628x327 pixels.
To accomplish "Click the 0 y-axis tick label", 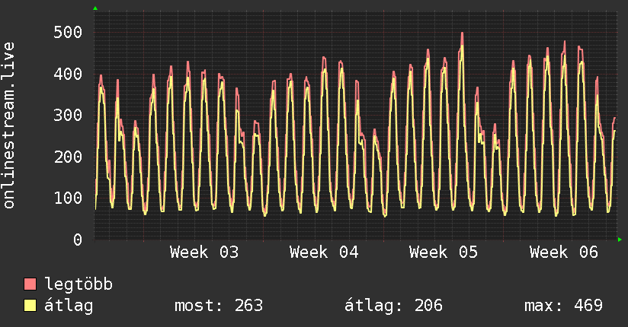I will [78, 240].
